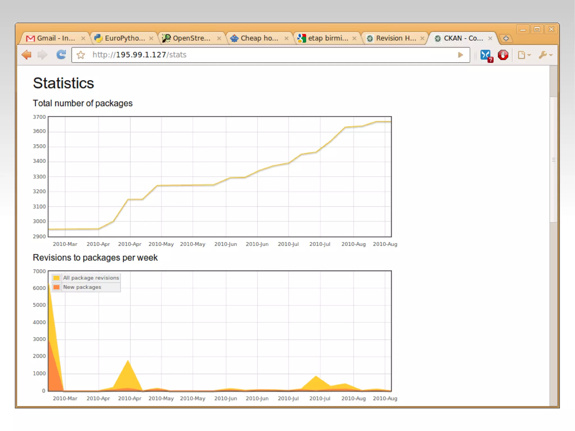Open the wrench settings menu
The height and width of the screenshot is (431, 575).
tap(545, 55)
